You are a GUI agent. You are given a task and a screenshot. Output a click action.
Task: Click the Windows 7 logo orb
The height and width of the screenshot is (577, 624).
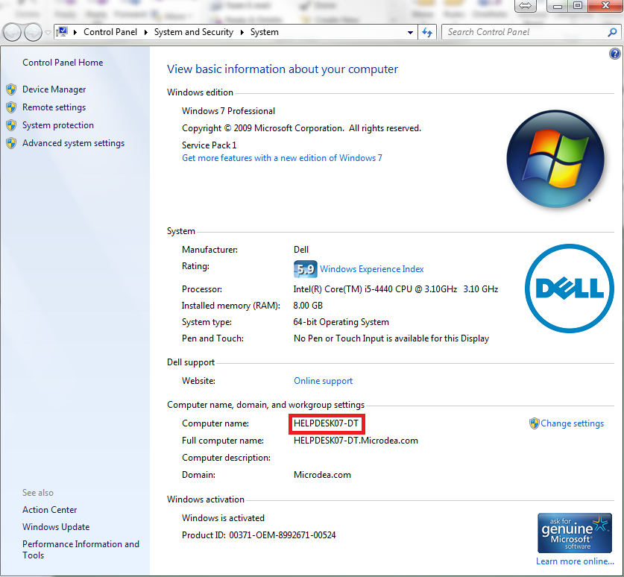555,159
